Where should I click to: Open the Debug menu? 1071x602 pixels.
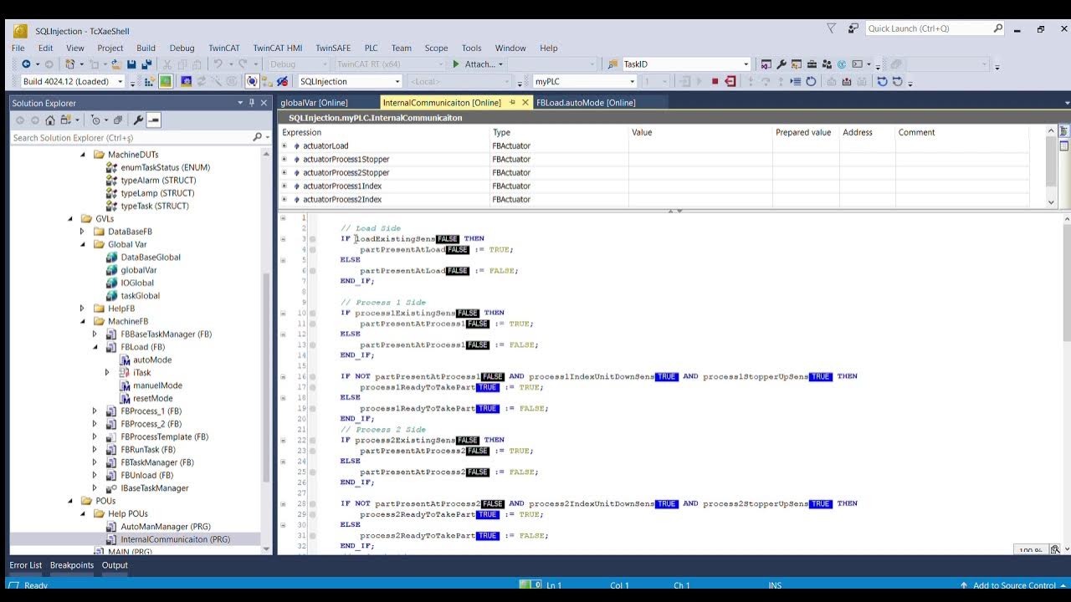click(182, 48)
